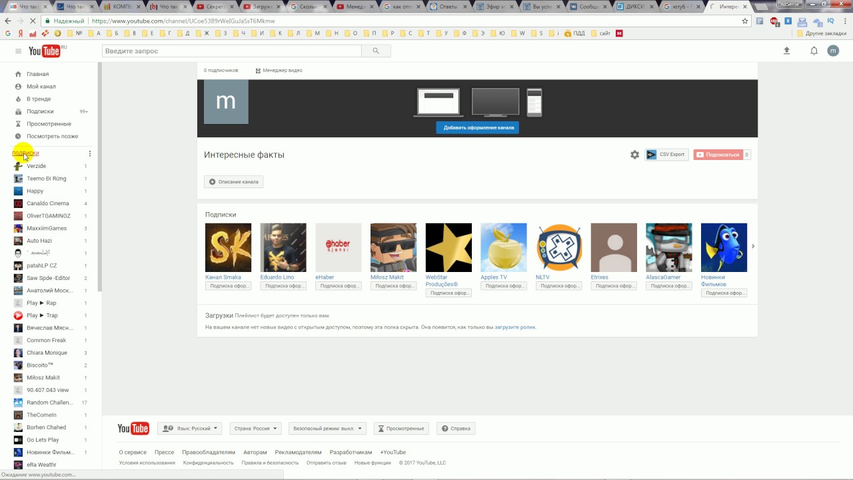Click the red Подписаться button
Screen dimensions: 853x480
pos(718,155)
